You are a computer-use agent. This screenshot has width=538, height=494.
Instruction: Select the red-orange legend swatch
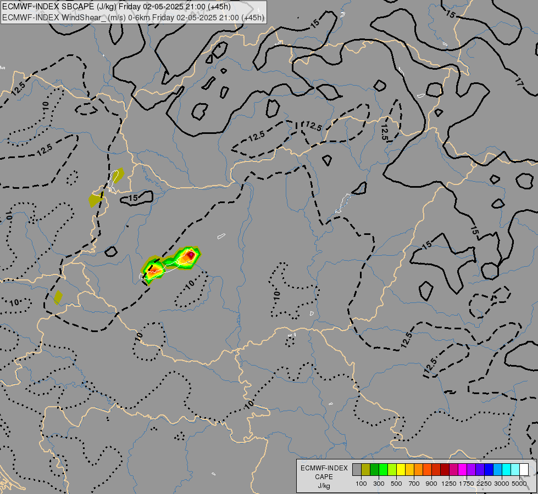[427, 470]
